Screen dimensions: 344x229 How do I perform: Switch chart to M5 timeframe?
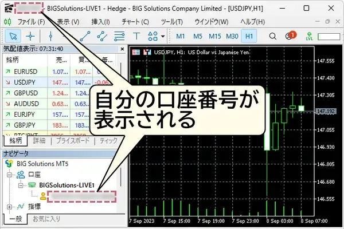coord(198,36)
